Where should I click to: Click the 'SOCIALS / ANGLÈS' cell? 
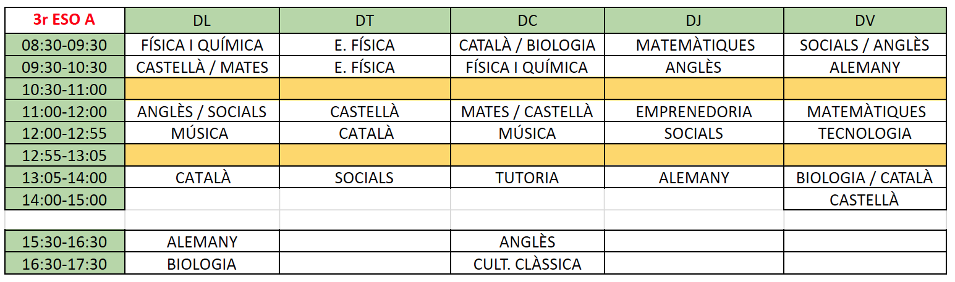coord(865,45)
